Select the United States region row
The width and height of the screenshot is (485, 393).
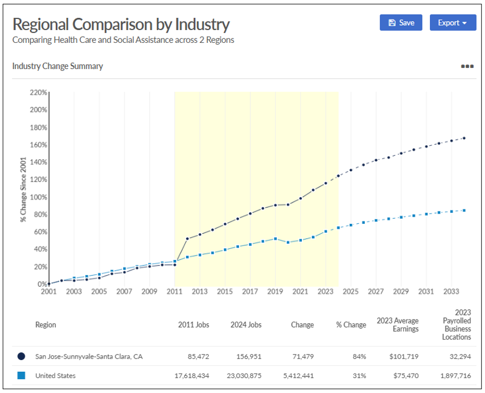[55, 376]
